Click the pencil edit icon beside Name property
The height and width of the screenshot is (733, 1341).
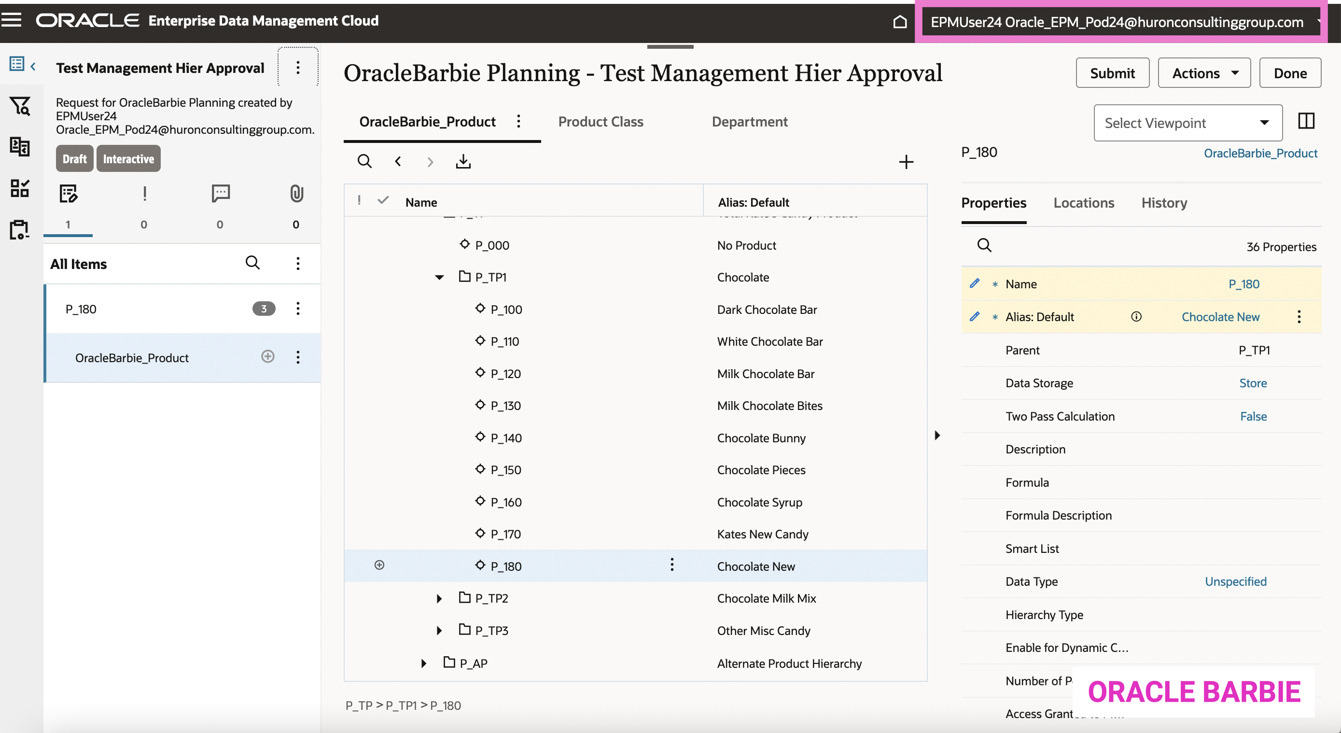pyautogui.click(x=975, y=284)
